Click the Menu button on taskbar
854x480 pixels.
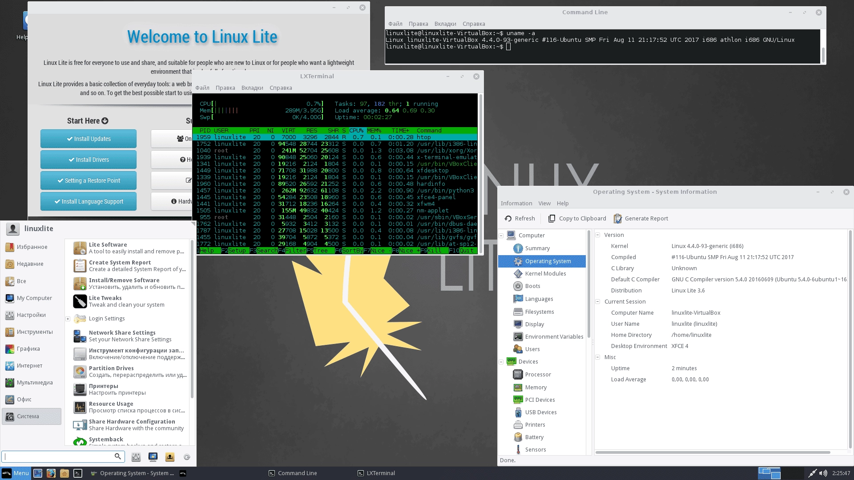(16, 473)
